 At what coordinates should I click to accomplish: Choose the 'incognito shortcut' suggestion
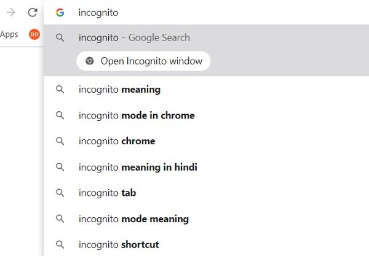coord(119,244)
